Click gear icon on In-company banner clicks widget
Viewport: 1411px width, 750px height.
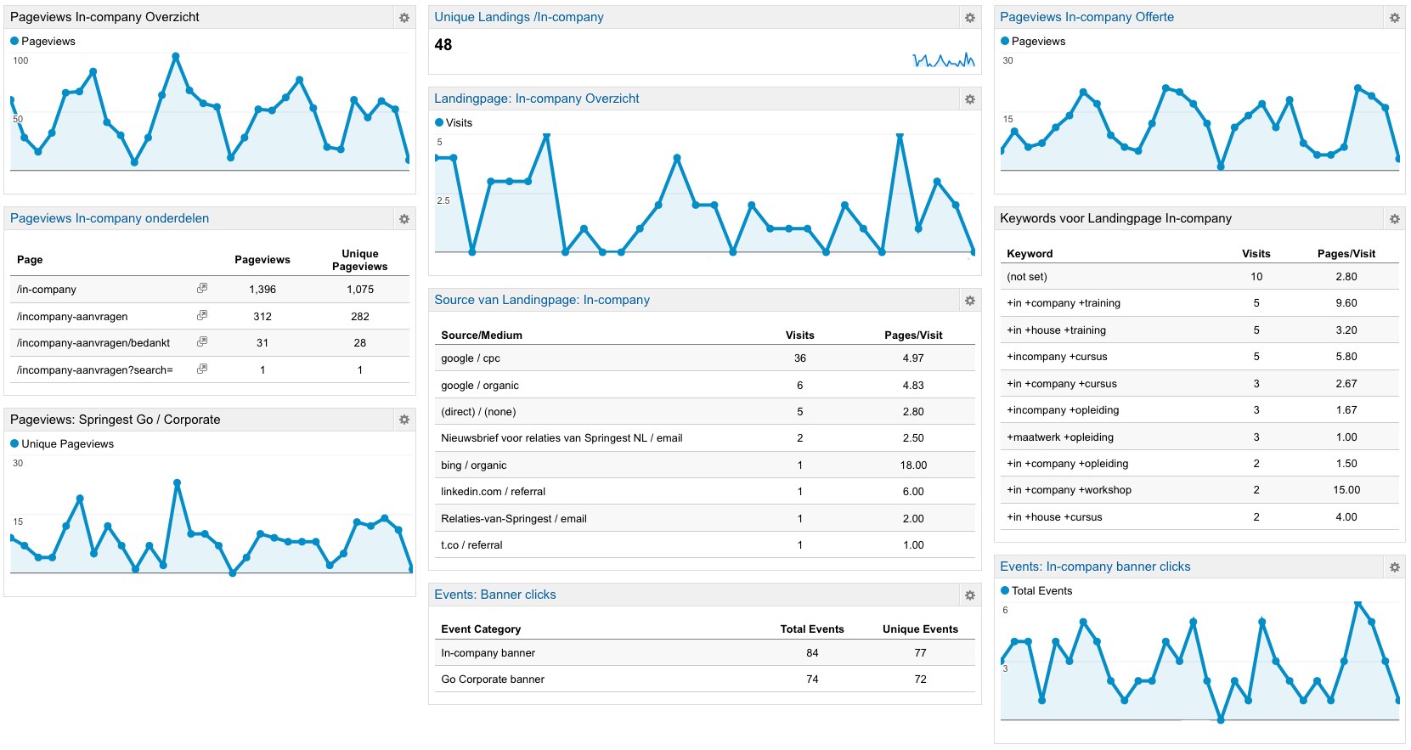click(1394, 567)
